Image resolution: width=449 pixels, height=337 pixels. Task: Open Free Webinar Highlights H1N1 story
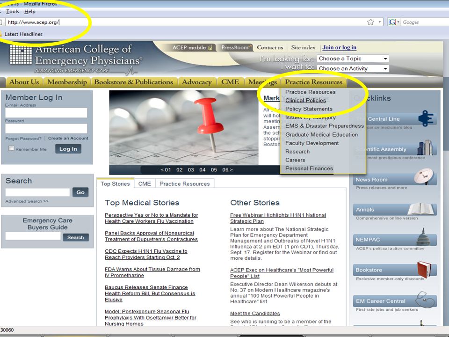[278, 218]
